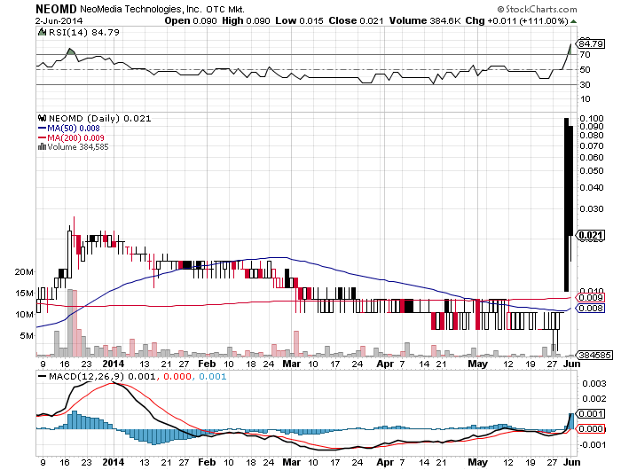This screenshot has height=470, width=621.
Task: Click the 0.030 price axis label
Action: 592,208
